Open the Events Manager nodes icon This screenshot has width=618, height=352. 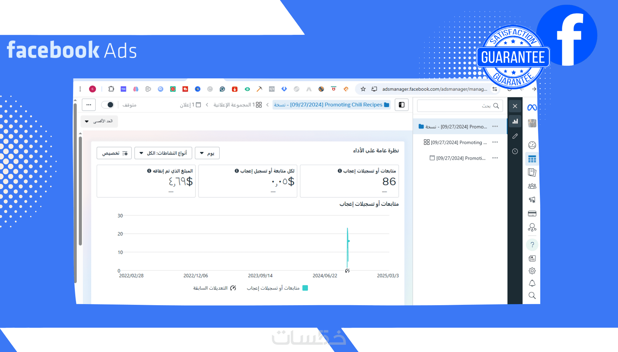(x=532, y=228)
